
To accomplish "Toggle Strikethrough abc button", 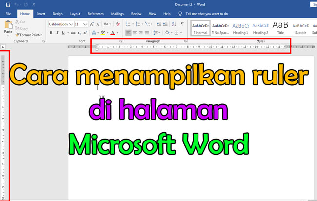I will pyautogui.click(x=73, y=33).
